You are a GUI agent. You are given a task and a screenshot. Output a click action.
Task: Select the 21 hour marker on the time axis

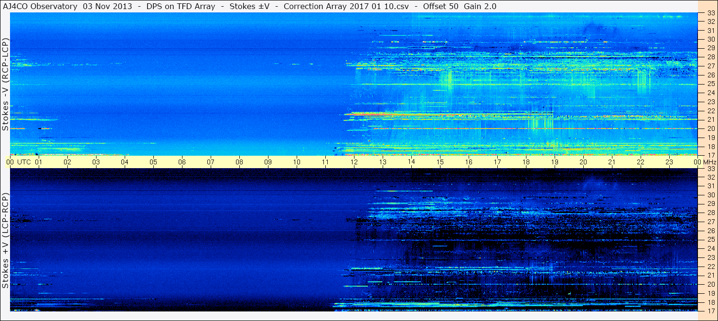point(612,162)
